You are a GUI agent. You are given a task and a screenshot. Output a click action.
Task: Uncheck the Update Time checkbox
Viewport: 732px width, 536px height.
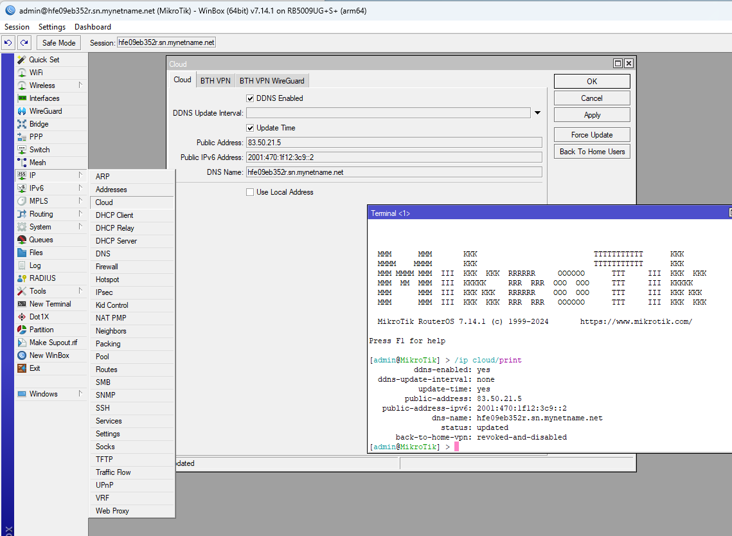[x=251, y=128]
